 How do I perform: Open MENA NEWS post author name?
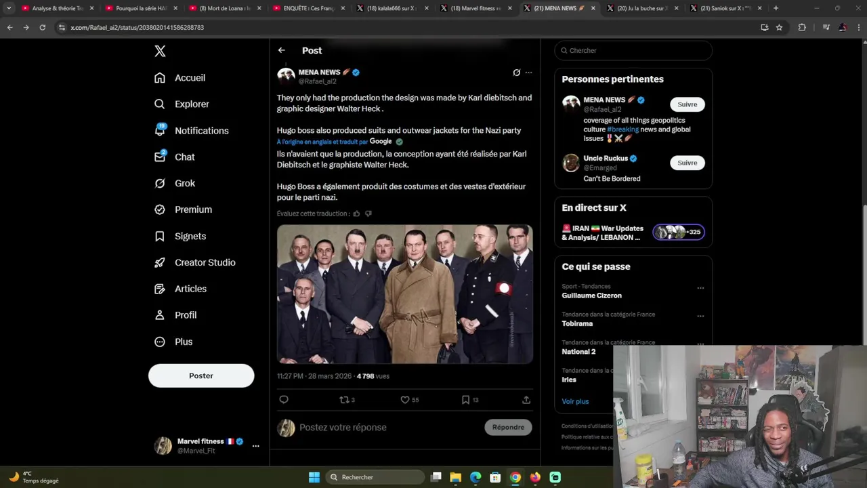click(x=319, y=73)
